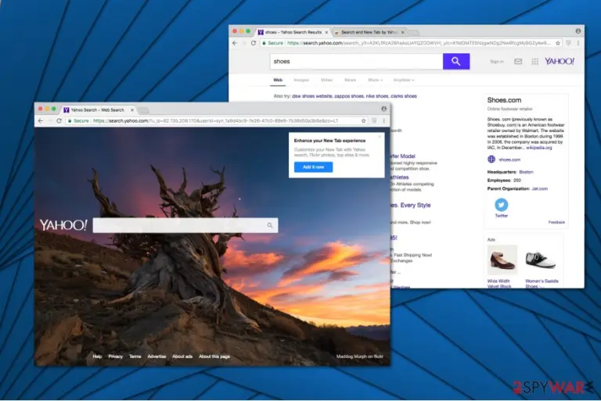The width and height of the screenshot is (601, 401).
Task: Bookmark the front Yahoo page with the star icon
Action: click(363, 120)
